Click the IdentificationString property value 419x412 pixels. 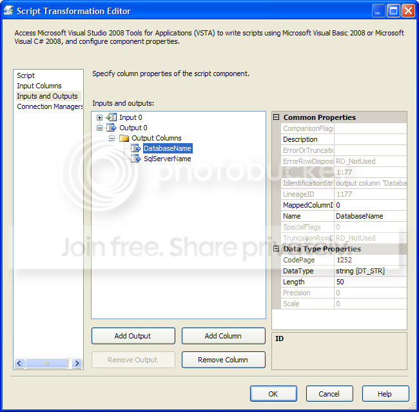pos(371,183)
